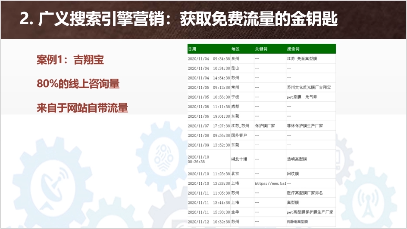Click the 来自于网站自带流量 text line
The image size is (407, 229).
(82, 107)
